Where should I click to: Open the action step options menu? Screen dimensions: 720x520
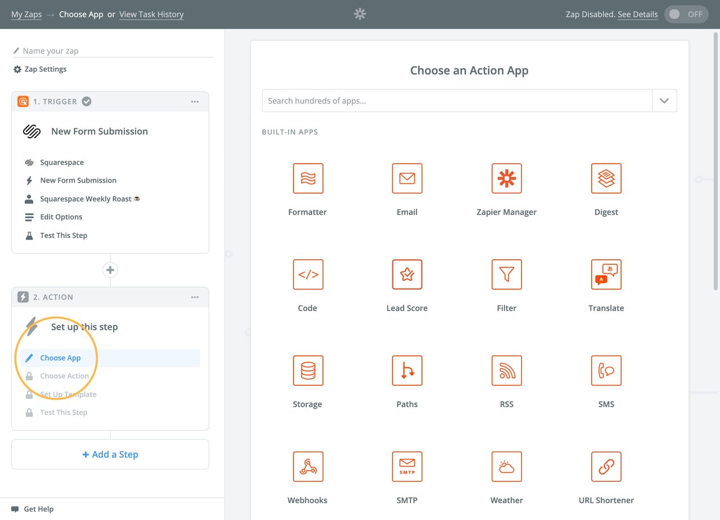click(195, 297)
